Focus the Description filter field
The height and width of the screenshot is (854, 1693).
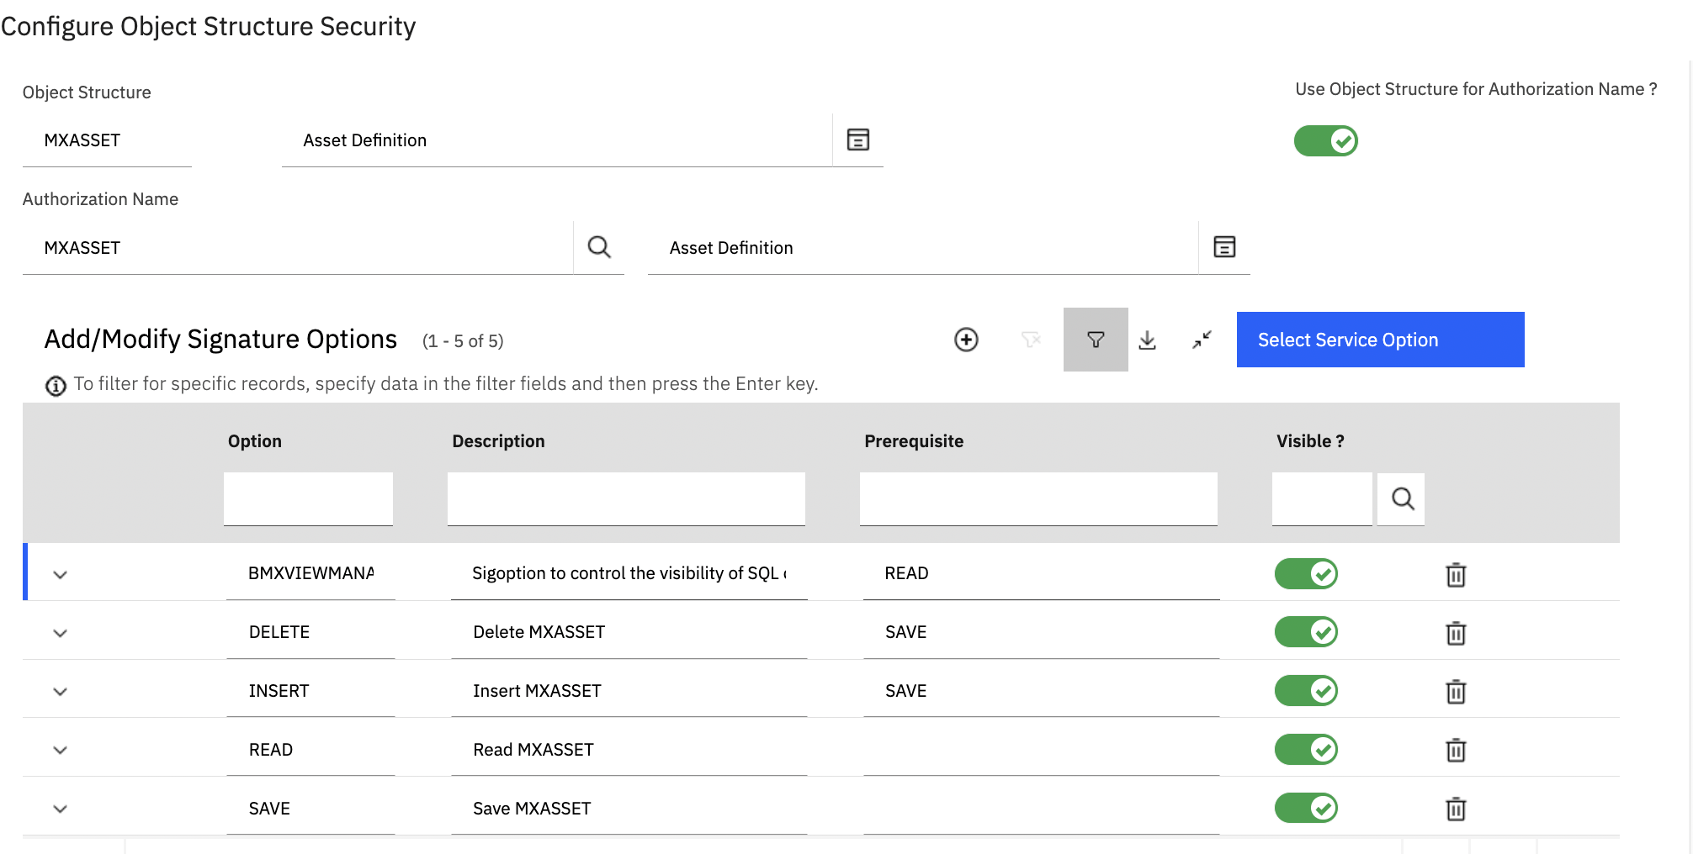coord(626,499)
